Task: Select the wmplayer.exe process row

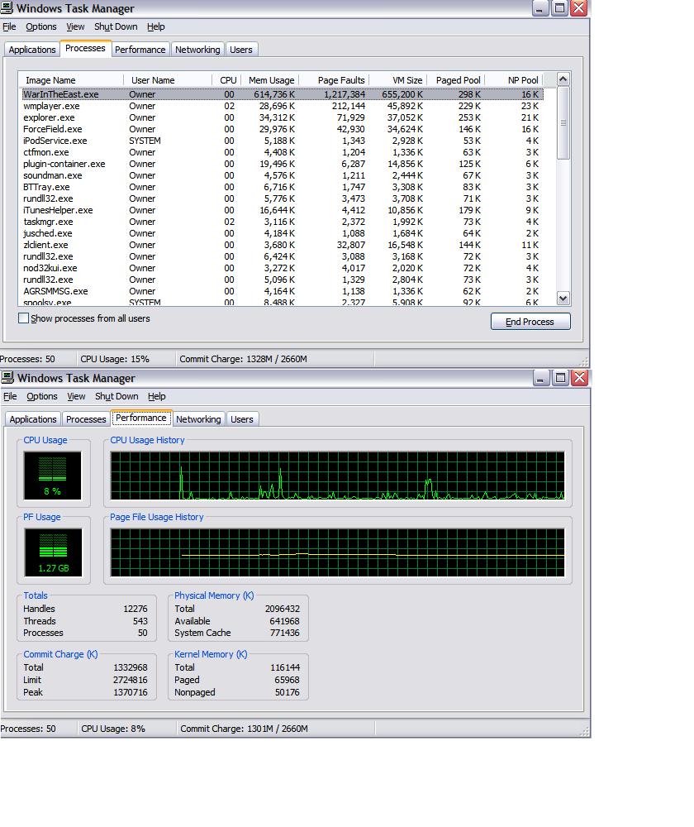Action: point(283,106)
